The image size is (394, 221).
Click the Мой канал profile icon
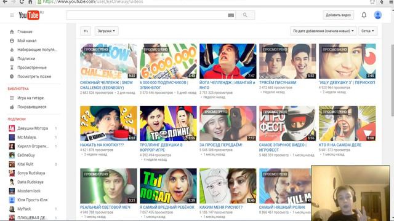12,41
